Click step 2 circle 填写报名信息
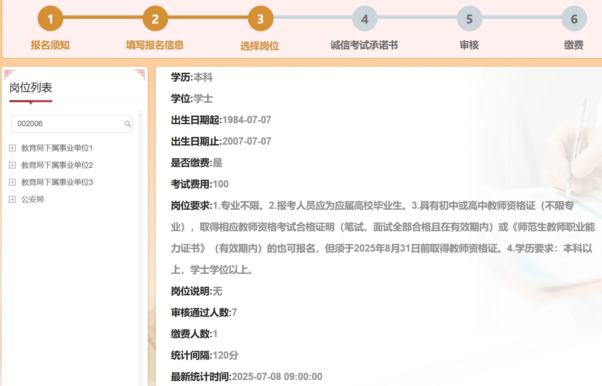Screen dimensions: 602x386 click(x=155, y=18)
